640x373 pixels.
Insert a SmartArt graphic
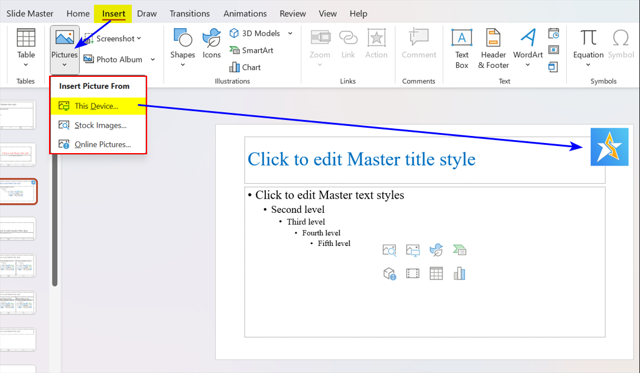(251, 50)
